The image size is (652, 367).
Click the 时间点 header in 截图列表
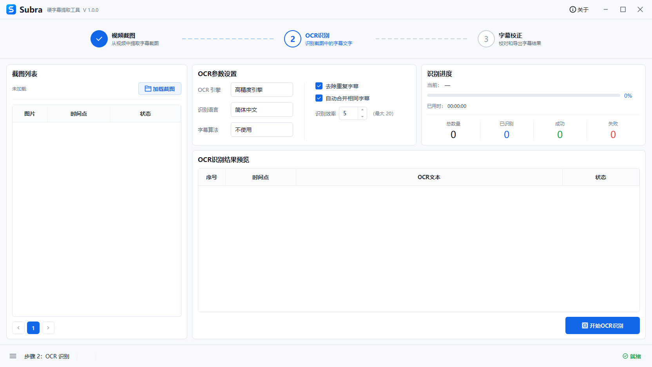click(79, 114)
